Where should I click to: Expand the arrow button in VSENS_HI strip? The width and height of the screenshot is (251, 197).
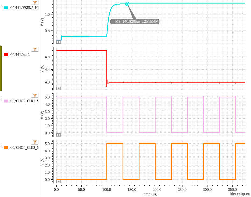(59, 42)
